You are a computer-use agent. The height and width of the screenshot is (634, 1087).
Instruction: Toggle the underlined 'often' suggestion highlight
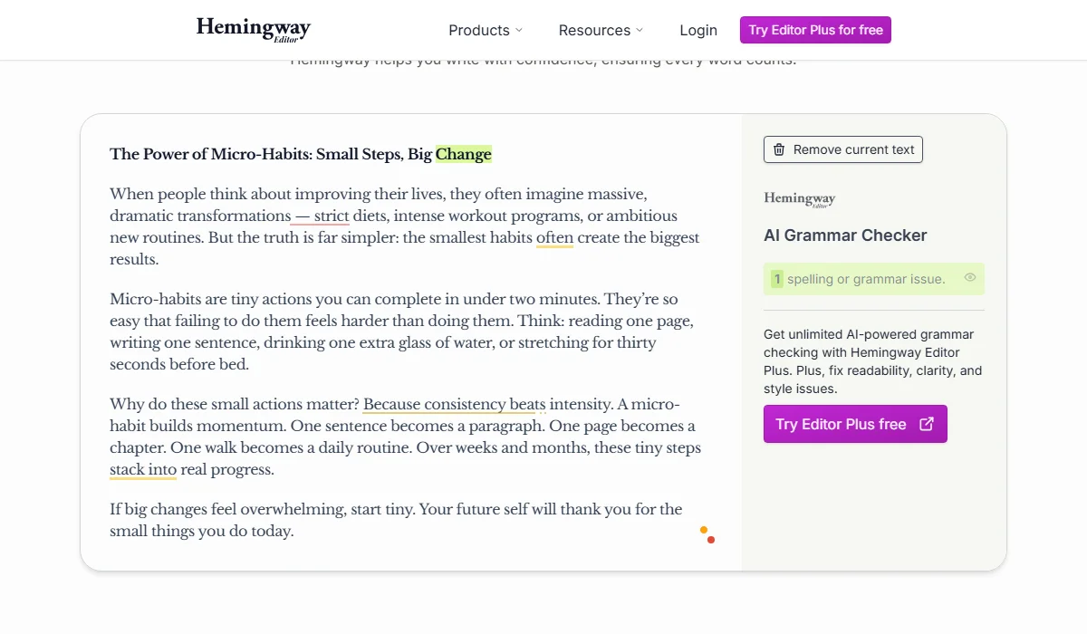point(554,237)
